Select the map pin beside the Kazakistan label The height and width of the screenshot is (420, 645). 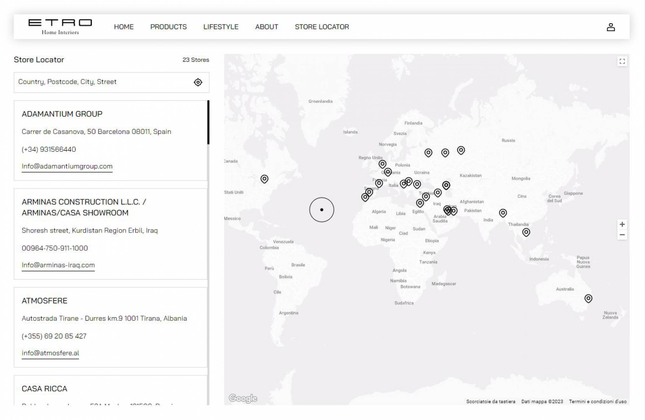[x=446, y=185]
